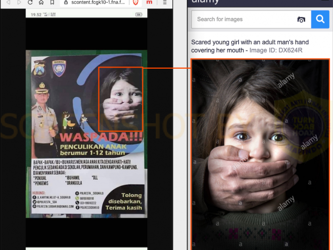
Task: Click the Alamy Search for images field
Action: pyautogui.click(x=251, y=19)
